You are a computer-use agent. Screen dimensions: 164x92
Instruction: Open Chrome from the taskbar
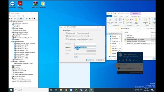66,90
